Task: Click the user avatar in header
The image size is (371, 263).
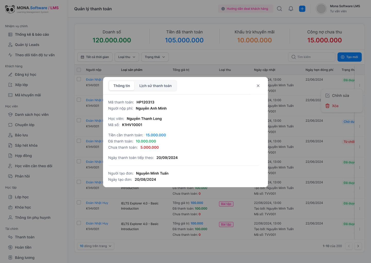Action: tap(321, 9)
